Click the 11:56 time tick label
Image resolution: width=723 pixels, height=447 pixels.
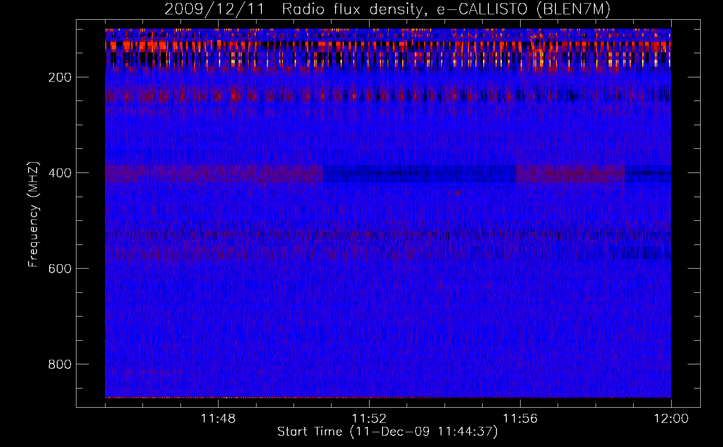tap(520, 419)
